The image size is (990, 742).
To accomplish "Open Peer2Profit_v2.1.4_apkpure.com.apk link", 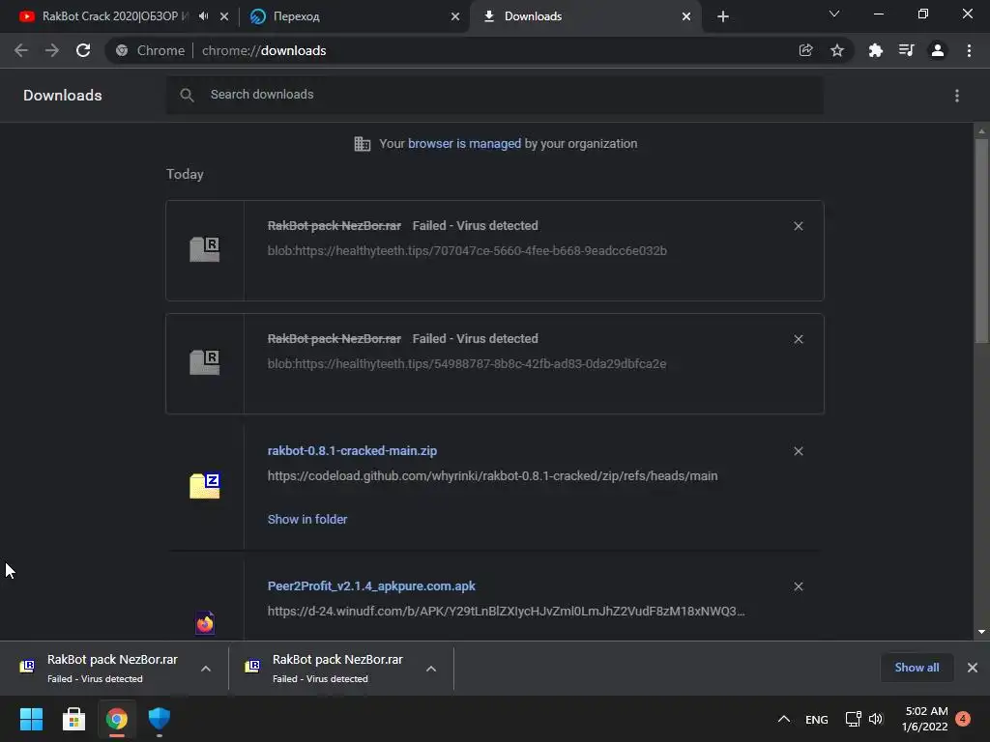I will (371, 586).
